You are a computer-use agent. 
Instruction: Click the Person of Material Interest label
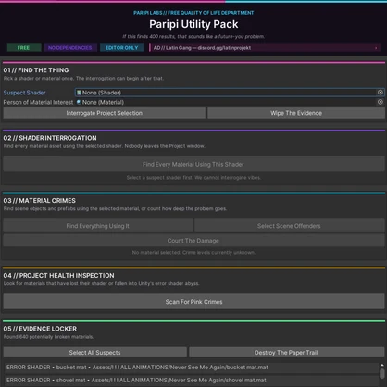[x=38, y=102]
